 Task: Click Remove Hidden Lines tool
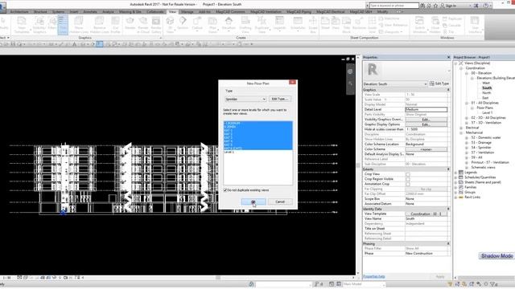[99, 25]
